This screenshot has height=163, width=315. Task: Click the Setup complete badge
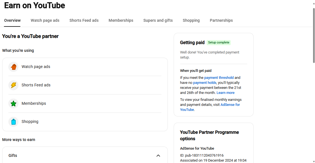click(x=219, y=43)
